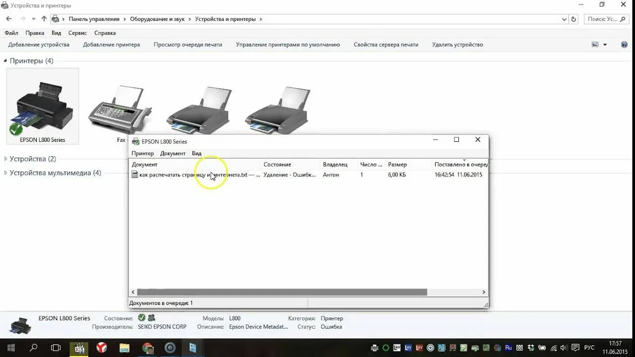
Task: Open the Правка menu
Action: tap(35, 33)
